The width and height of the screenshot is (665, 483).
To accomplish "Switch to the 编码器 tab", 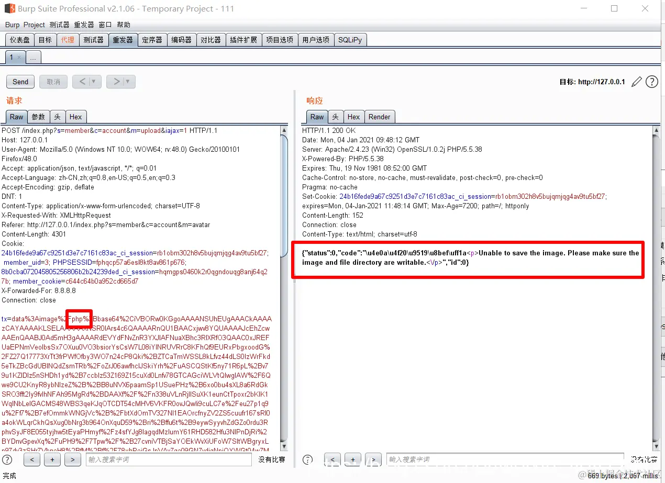I will point(181,40).
